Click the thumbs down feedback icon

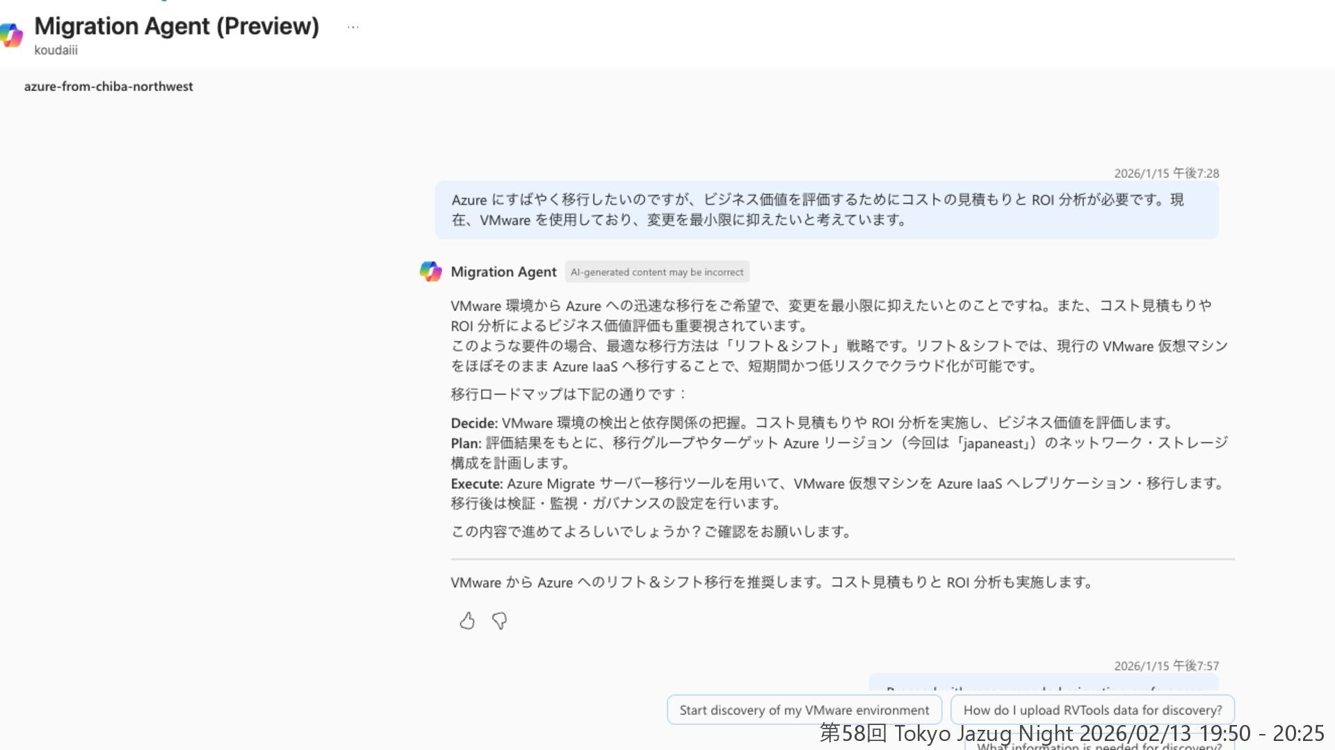coord(499,621)
